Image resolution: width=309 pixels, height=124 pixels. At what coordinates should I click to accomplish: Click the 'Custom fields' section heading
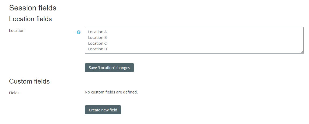coord(29,81)
